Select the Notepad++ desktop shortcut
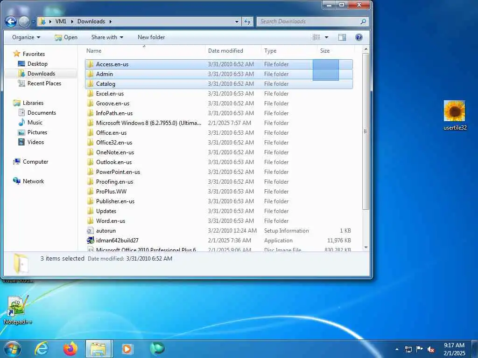Screen dimensions: 478x358 [17, 310]
